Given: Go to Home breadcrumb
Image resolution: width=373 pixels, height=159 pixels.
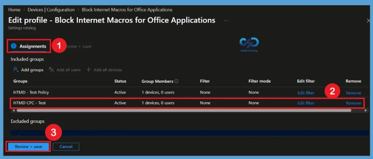Looking at the screenshot, I should [x=14, y=10].
